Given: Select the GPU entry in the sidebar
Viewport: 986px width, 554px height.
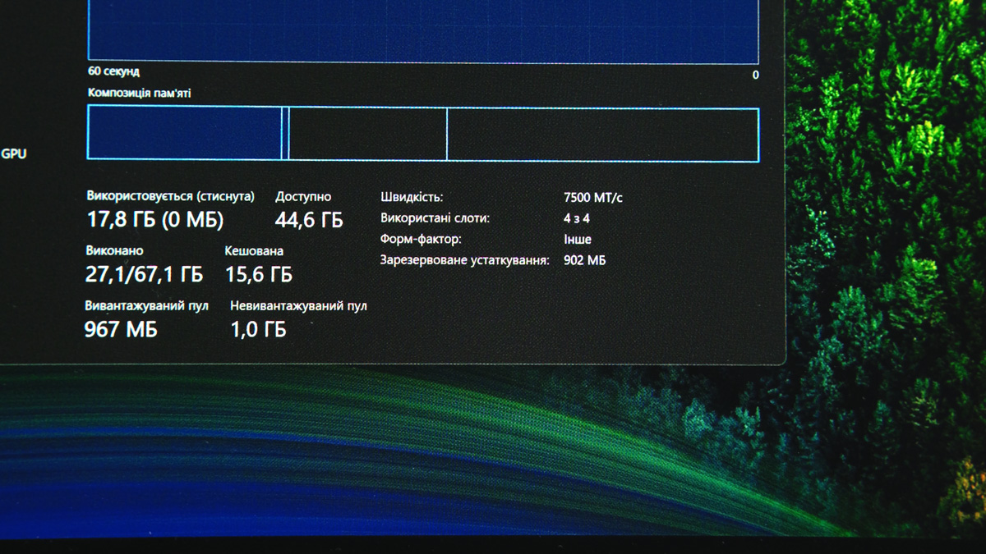Looking at the screenshot, I should tap(14, 153).
